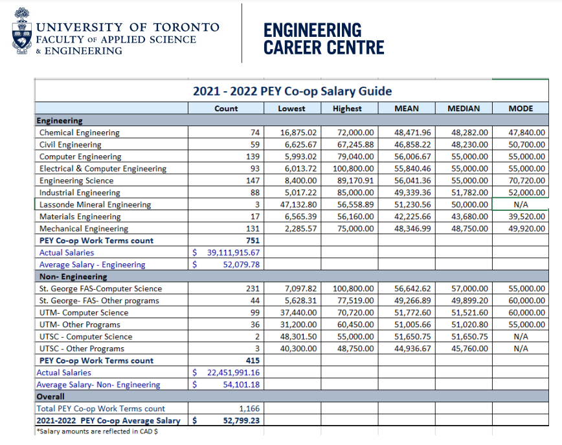Select Mechanical Engineering median '48,750.00'
Viewport: 562px width, 445px height.
click(469, 228)
